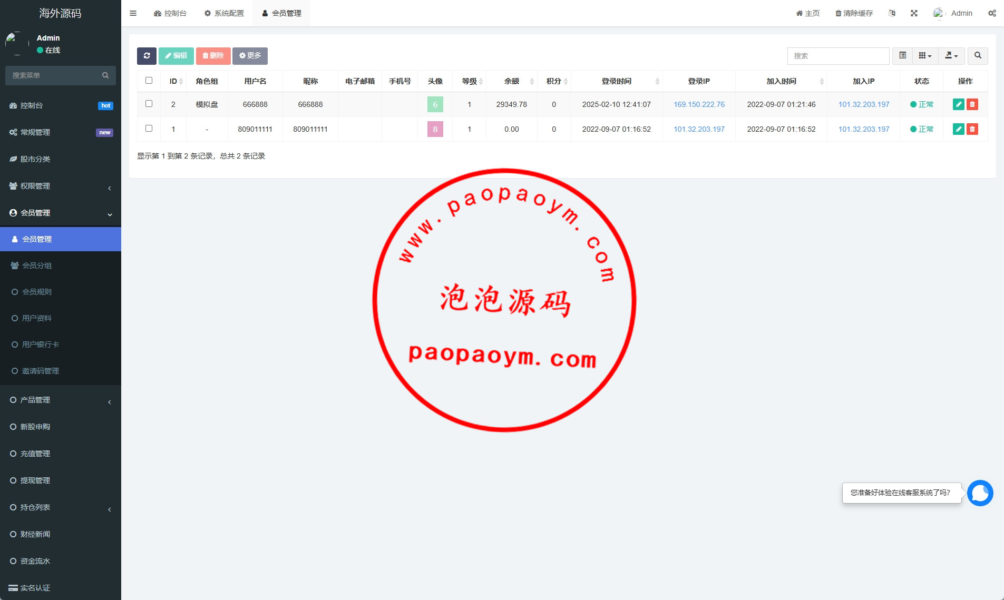Open 充值管理 sidebar item
This screenshot has height=600, width=1004.
pos(61,454)
